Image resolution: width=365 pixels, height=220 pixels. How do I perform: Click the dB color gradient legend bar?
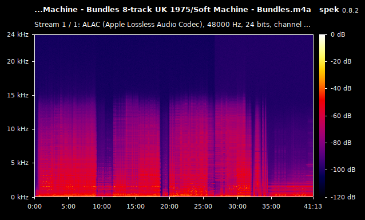(322, 116)
